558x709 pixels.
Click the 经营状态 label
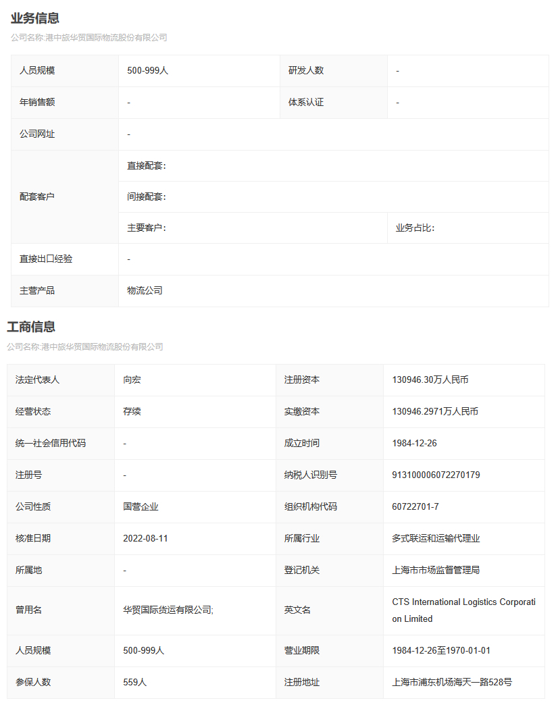tap(33, 411)
